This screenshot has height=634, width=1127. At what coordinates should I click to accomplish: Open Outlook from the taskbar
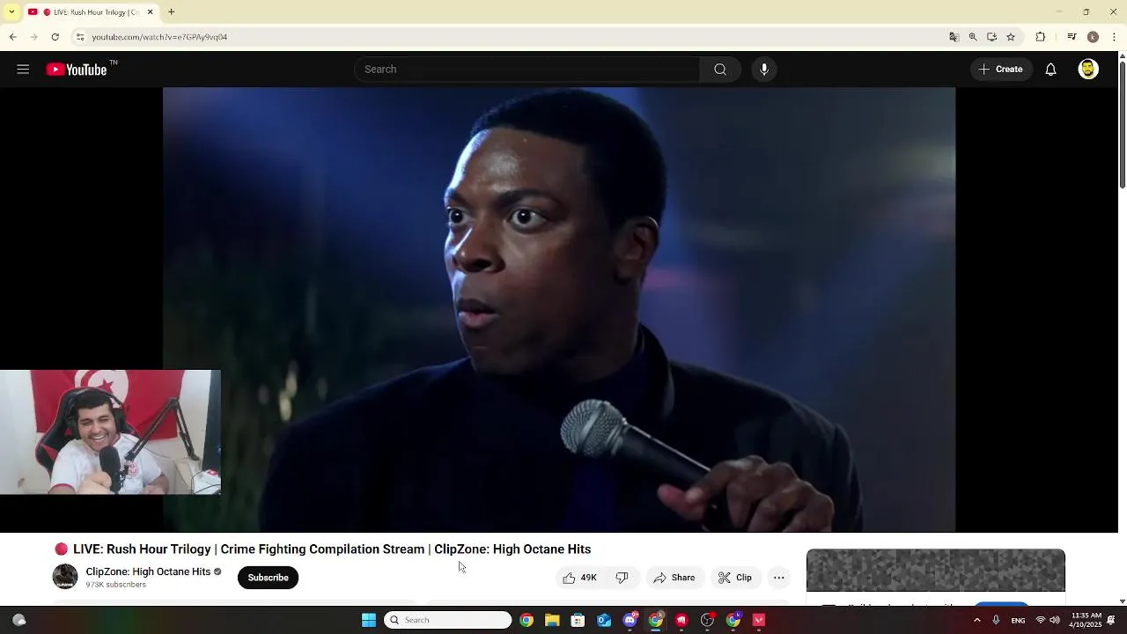tap(604, 620)
